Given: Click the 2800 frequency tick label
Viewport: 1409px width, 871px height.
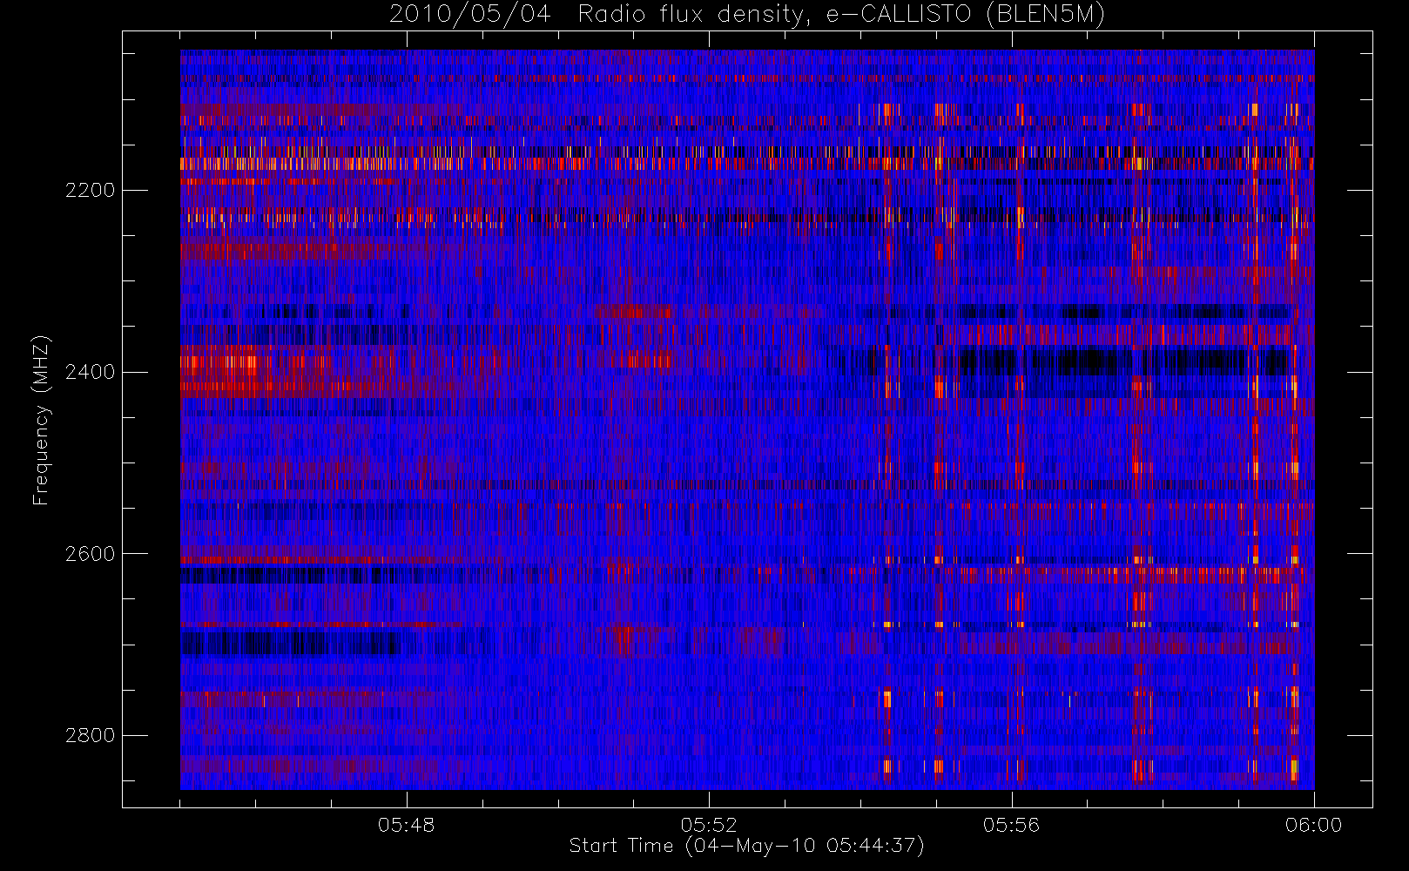Looking at the screenshot, I should pyautogui.click(x=90, y=735).
